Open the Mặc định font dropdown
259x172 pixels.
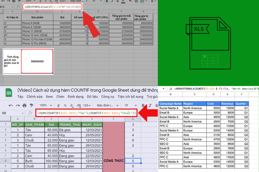tap(107, 105)
